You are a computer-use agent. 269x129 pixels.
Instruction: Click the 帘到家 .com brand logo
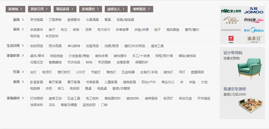point(253,20)
